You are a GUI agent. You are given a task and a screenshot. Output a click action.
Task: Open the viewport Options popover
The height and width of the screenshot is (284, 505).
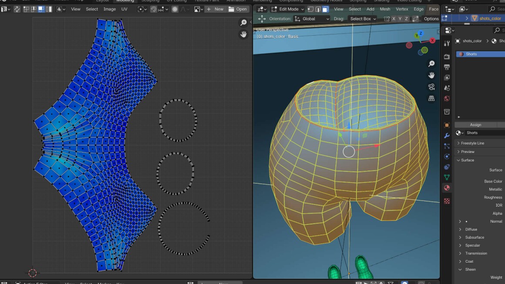pyautogui.click(x=431, y=19)
